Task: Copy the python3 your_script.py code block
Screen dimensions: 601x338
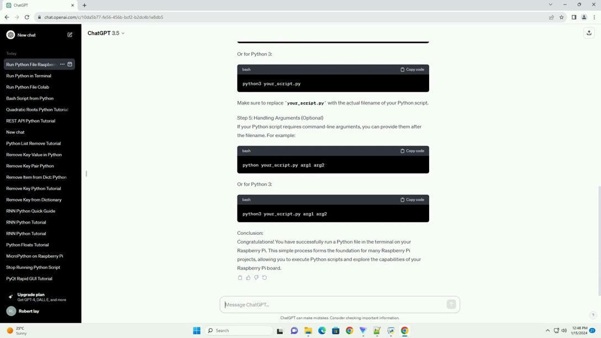Action: [x=413, y=69]
